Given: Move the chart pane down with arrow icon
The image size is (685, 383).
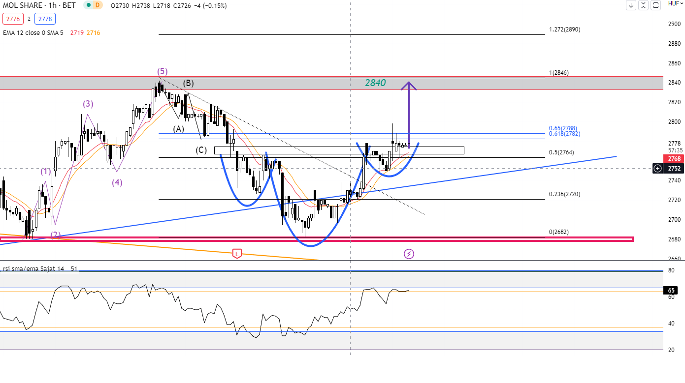Looking at the screenshot, I should pos(631,5).
